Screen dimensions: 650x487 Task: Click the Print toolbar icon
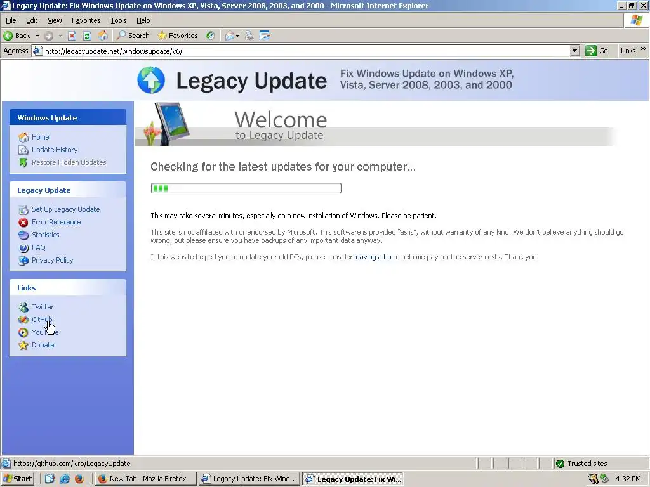249,36
